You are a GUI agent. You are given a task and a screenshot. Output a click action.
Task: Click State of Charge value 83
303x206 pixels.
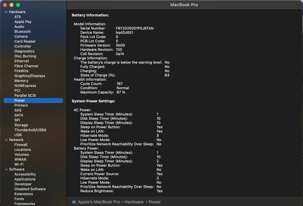click(x=167, y=75)
